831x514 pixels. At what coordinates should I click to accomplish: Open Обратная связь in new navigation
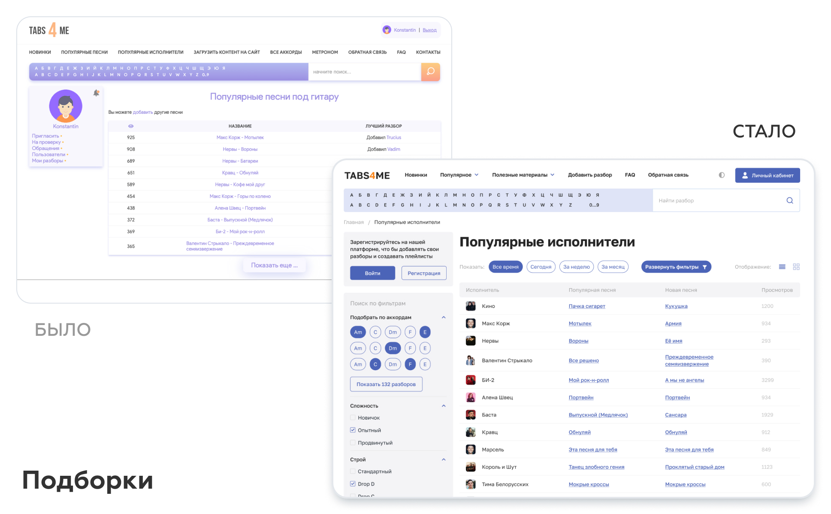click(x=668, y=175)
